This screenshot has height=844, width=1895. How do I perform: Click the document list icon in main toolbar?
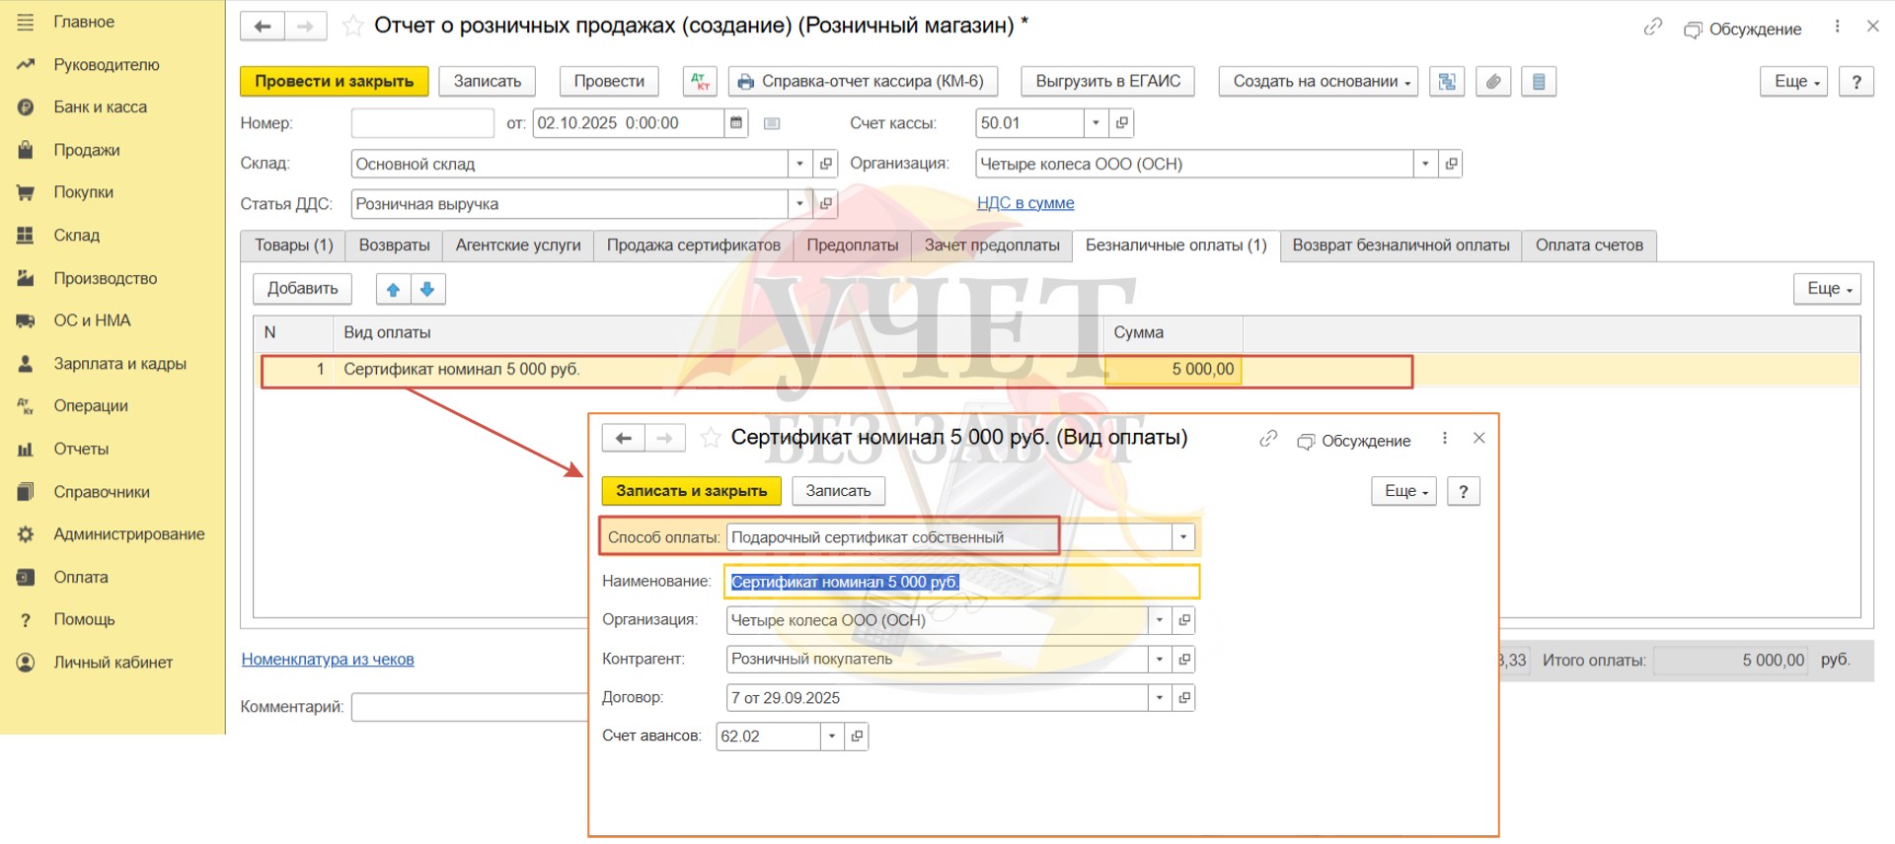coord(1539,81)
